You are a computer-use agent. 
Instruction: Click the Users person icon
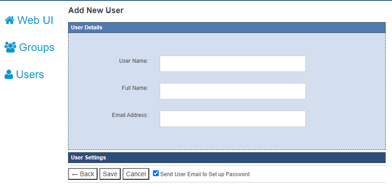pyautogui.click(x=9, y=75)
